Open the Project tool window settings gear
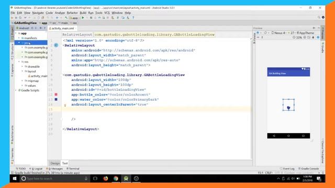The image size is (335, 188). (x=41, y=28)
